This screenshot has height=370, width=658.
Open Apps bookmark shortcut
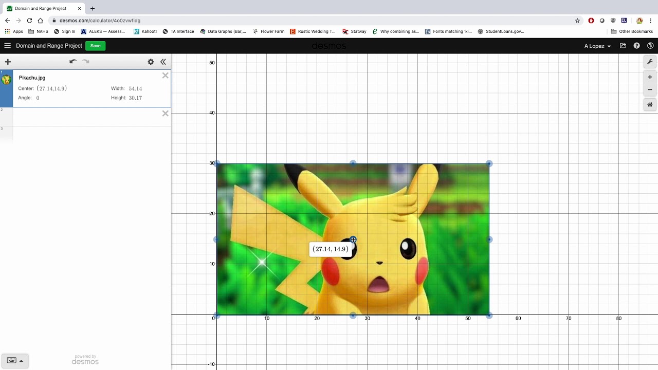(14, 31)
